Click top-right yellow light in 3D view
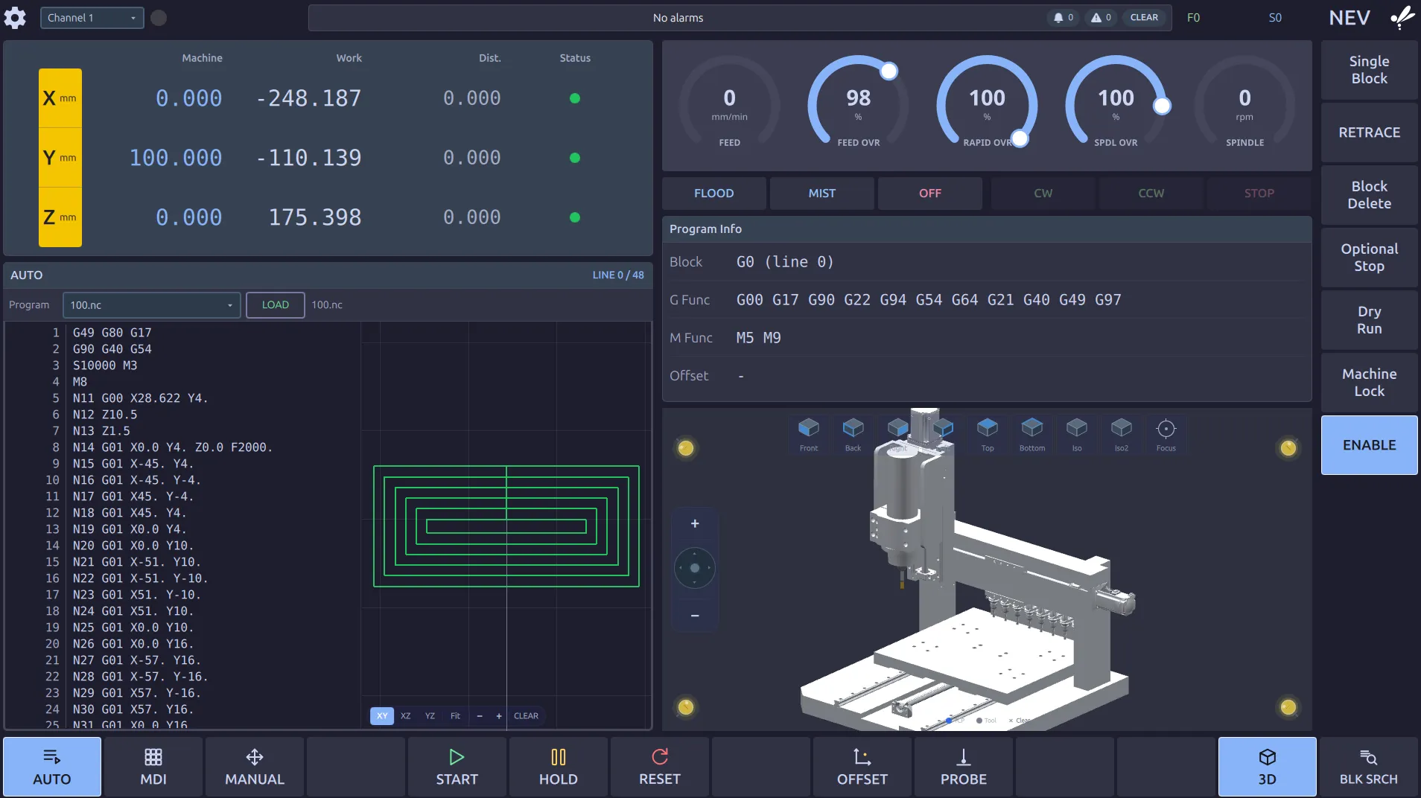The image size is (1421, 798). click(x=1288, y=447)
